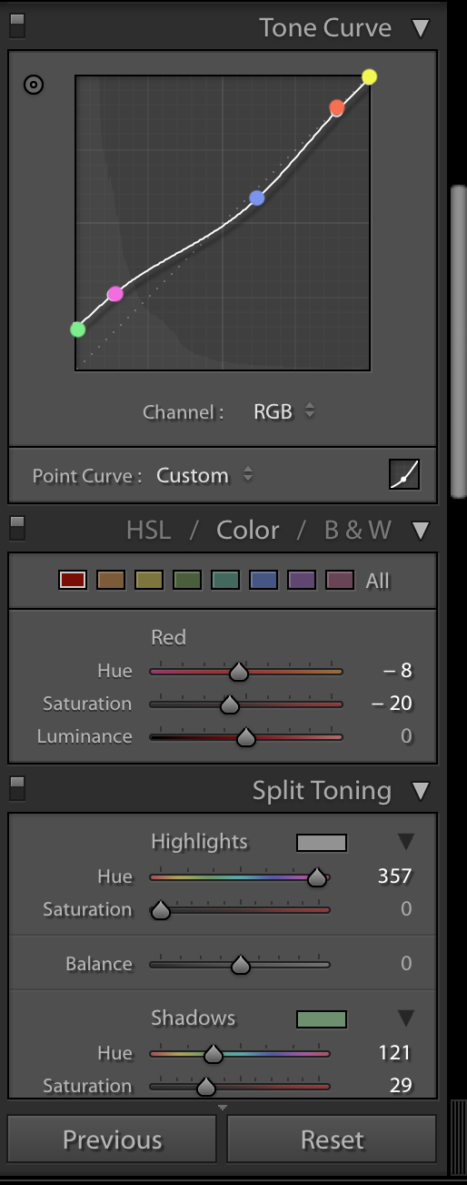Click the Reset button
The width and height of the screenshot is (467, 1185).
pos(332,1139)
